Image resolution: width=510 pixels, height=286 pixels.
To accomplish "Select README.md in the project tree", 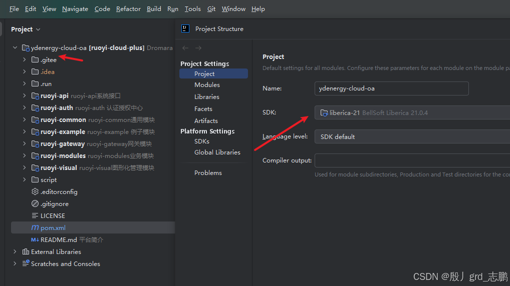I will point(93,240).
